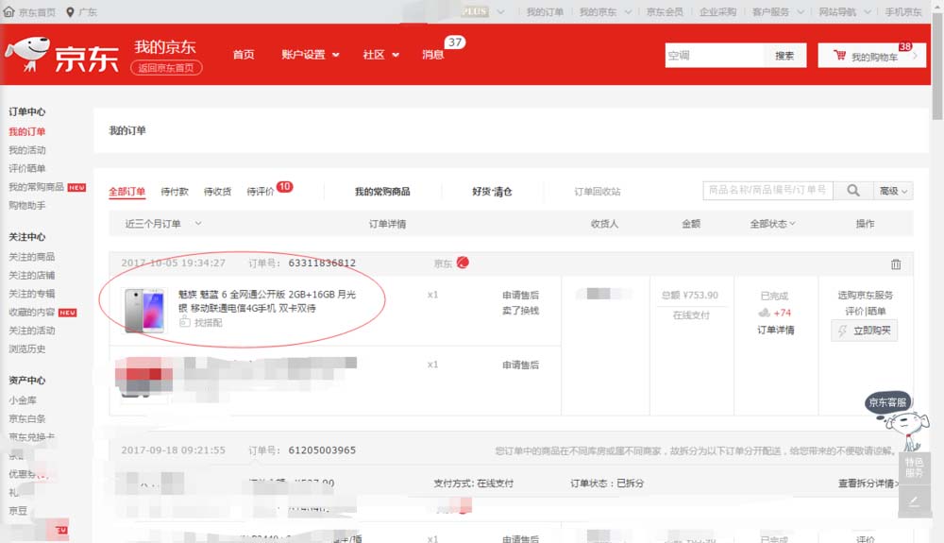Viewport: 944px width, 543px height.
Task: Open the Meizu 魅蓝 6 product title
Action: 267,301
